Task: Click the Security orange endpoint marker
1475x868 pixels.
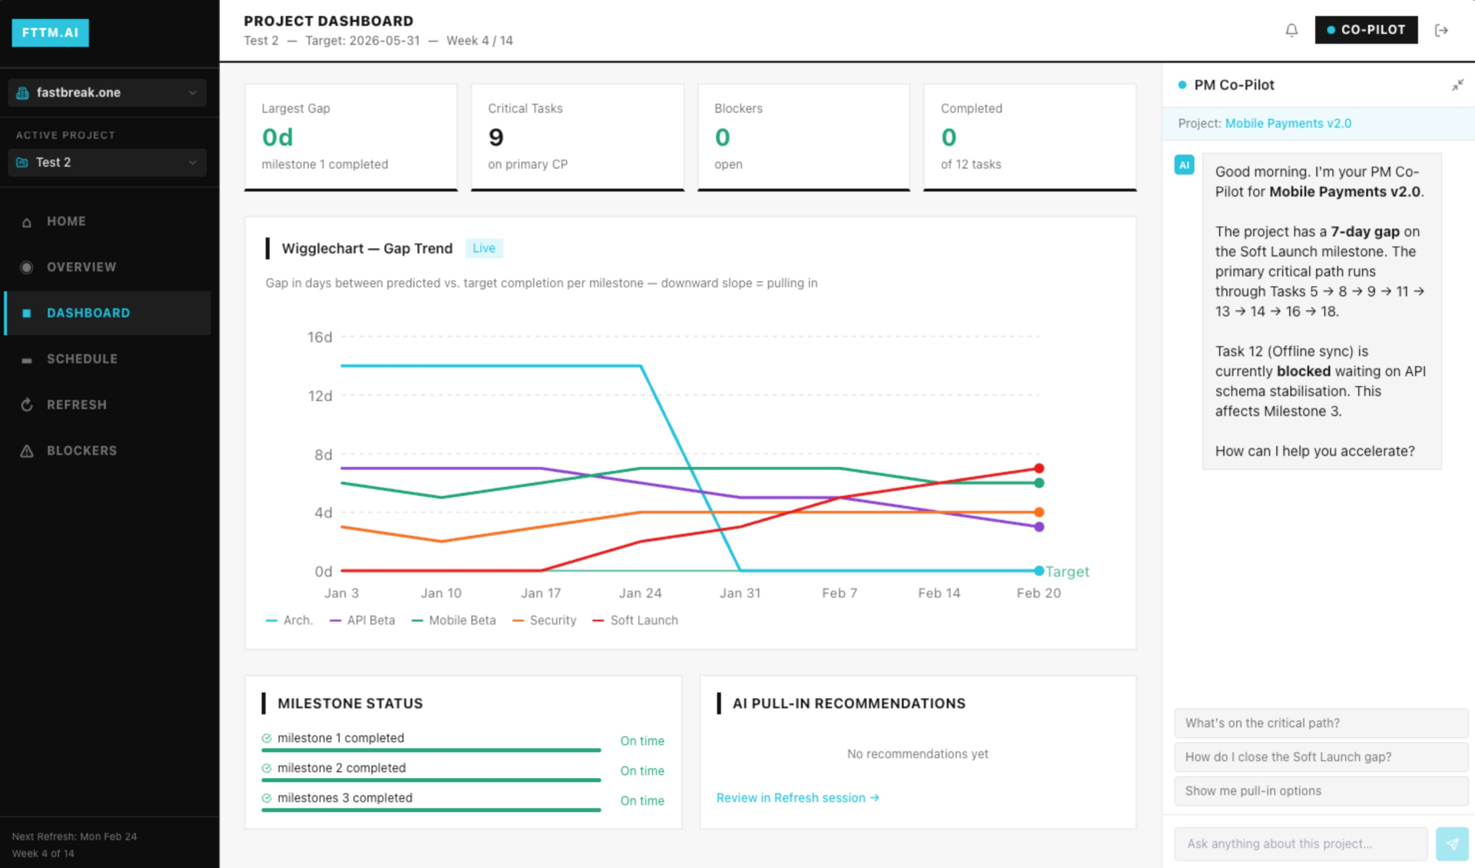Action: click(1039, 512)
